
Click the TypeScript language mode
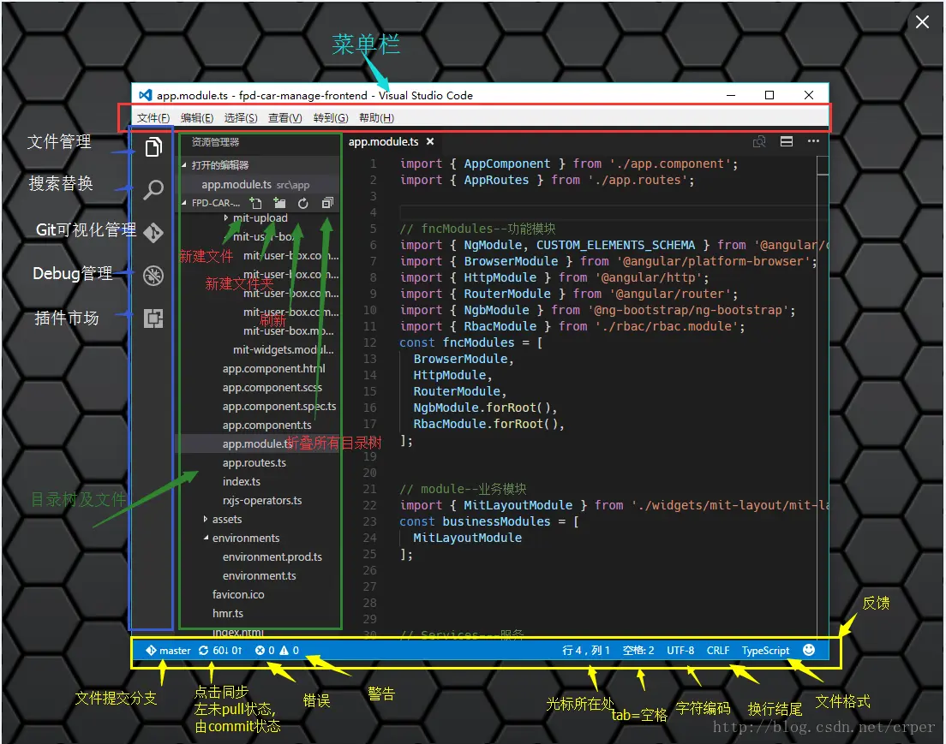point(765,651)
